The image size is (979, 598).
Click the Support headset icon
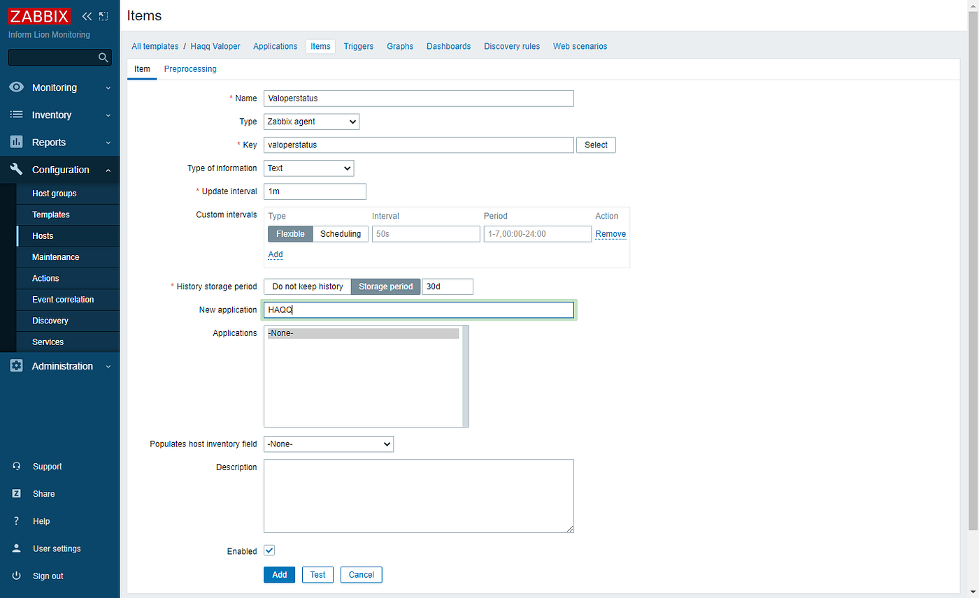click(17, 466)
